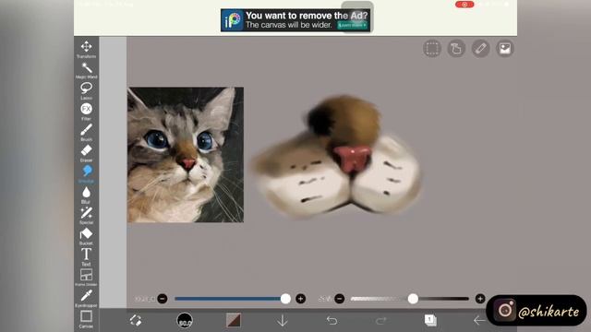591x332 pixels.
Task: Select the Brush tool
Action: (x=86, y=132)
